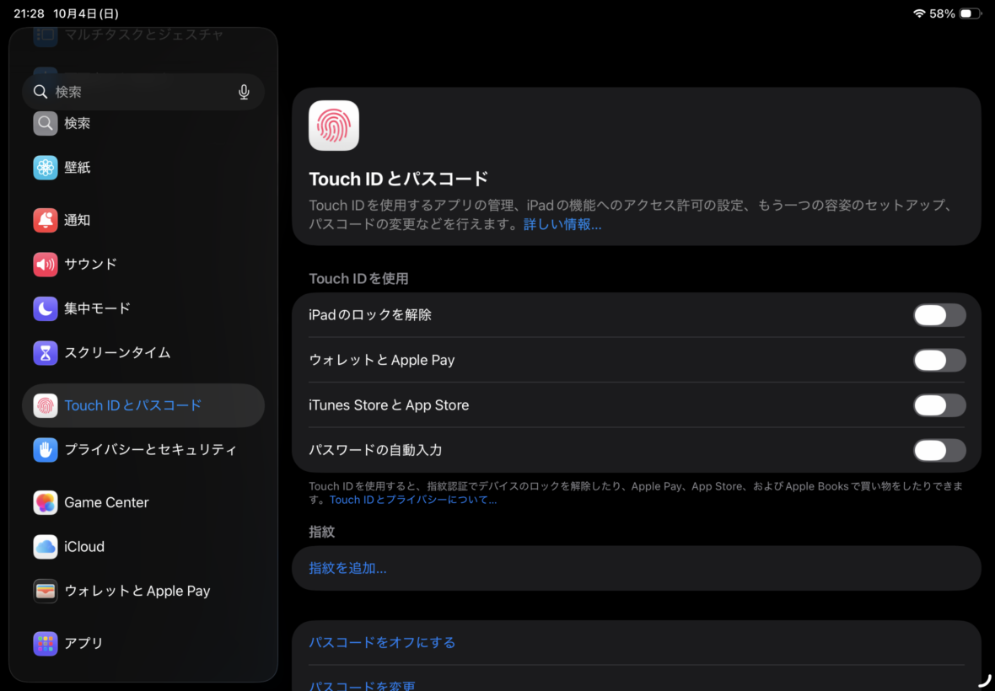
Task: Tap the Touch IDとパスコード page title
Action: tap(399, 179)
